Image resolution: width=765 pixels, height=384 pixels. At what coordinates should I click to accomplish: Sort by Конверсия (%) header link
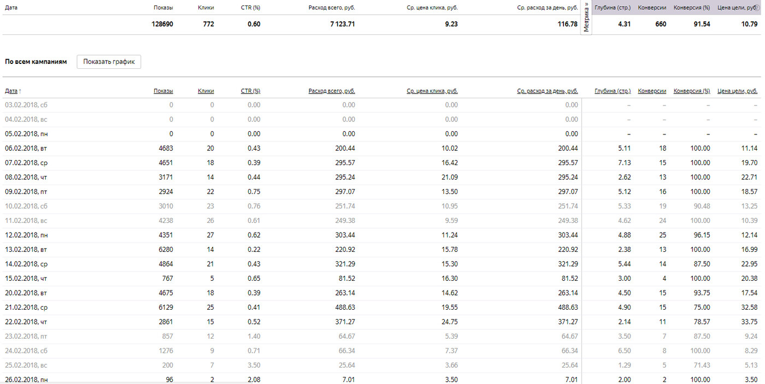pyautogui.click(x=691, y=91)
